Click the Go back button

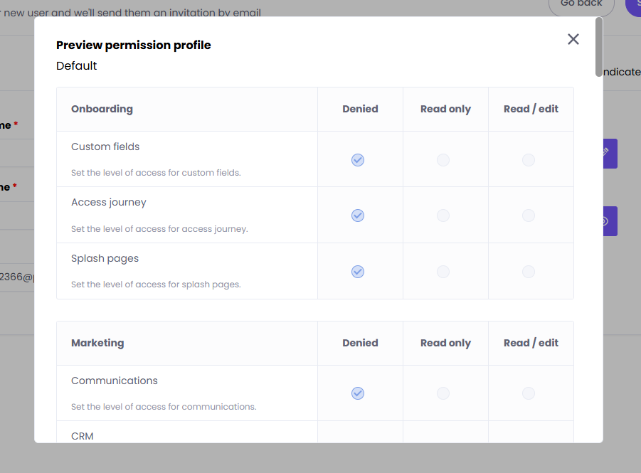click(581, 5)
